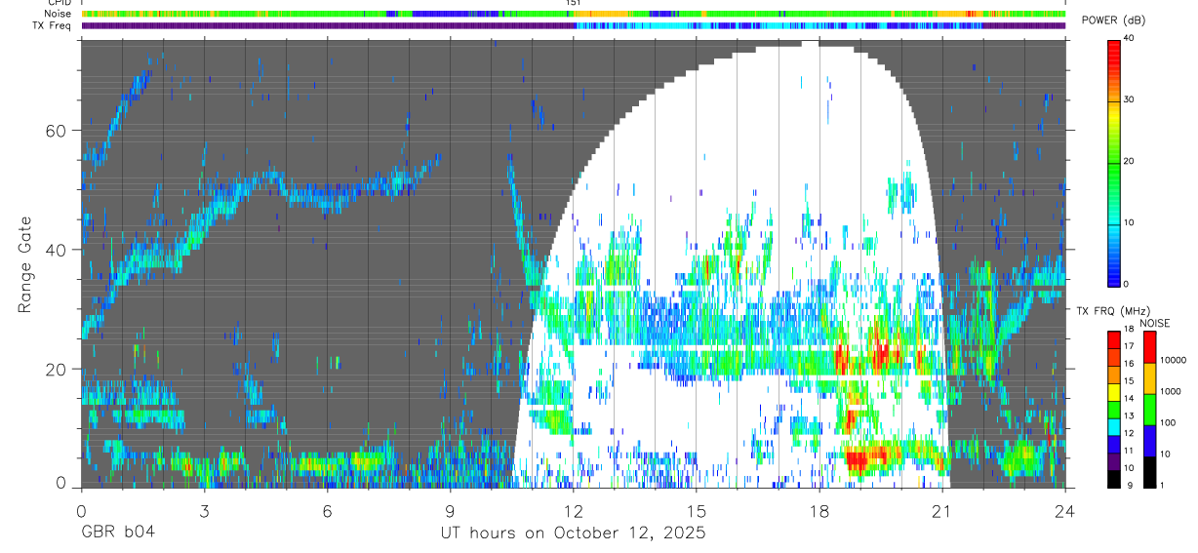Viewport: 1198px width, 553px height.
Task: Click the "15" UT hours axis tick
Action: (697, 511)
